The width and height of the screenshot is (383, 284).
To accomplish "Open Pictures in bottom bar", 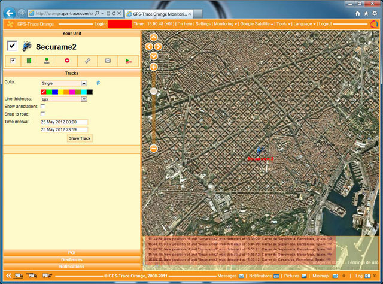I will coord(295,276).
